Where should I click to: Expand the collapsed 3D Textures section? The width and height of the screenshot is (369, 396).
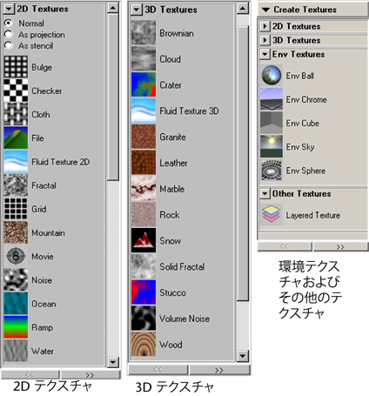[x=265, y=40]
